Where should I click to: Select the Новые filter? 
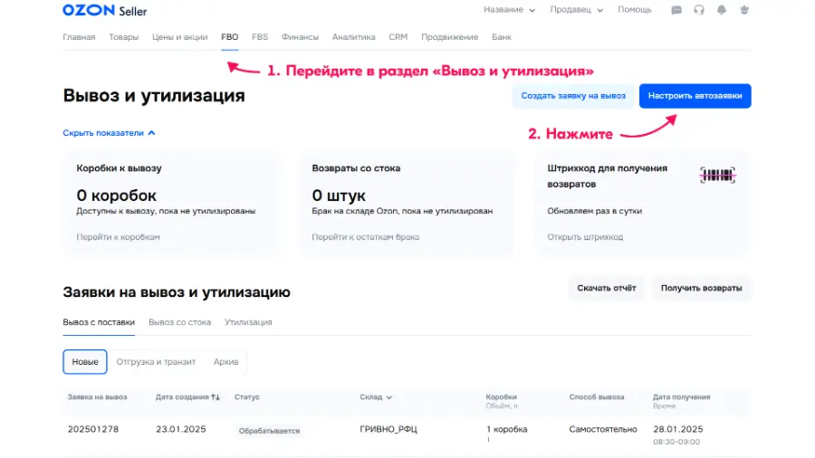pyautogui.click(x=85, y=362)
